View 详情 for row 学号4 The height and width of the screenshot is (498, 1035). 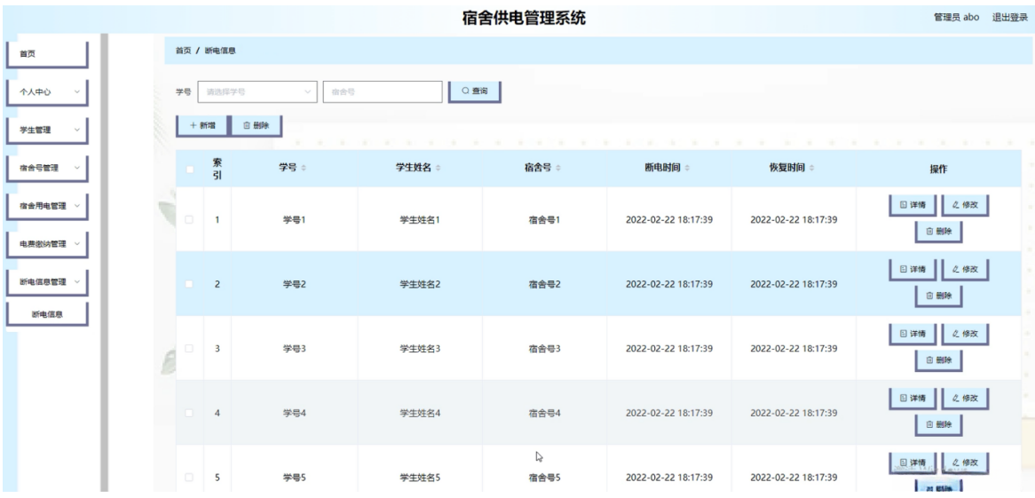click(913, 399)
